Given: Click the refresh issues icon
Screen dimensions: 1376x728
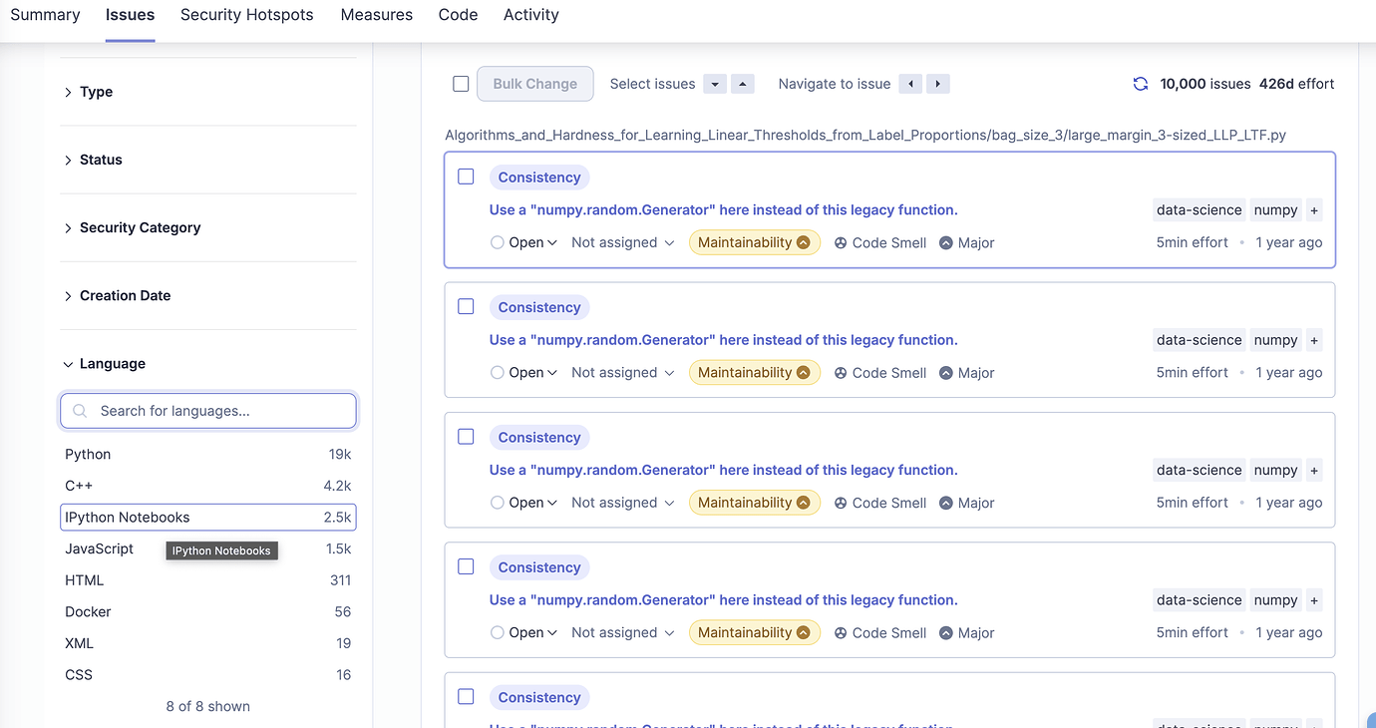Looking at the screenshot, I should pyautogui.click(x=1141, y=84).
